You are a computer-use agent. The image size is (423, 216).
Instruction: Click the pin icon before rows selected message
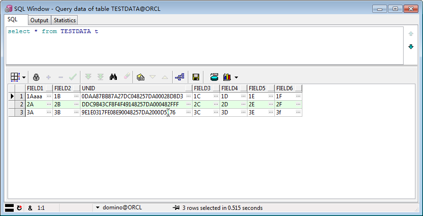[x=176, y=207]
